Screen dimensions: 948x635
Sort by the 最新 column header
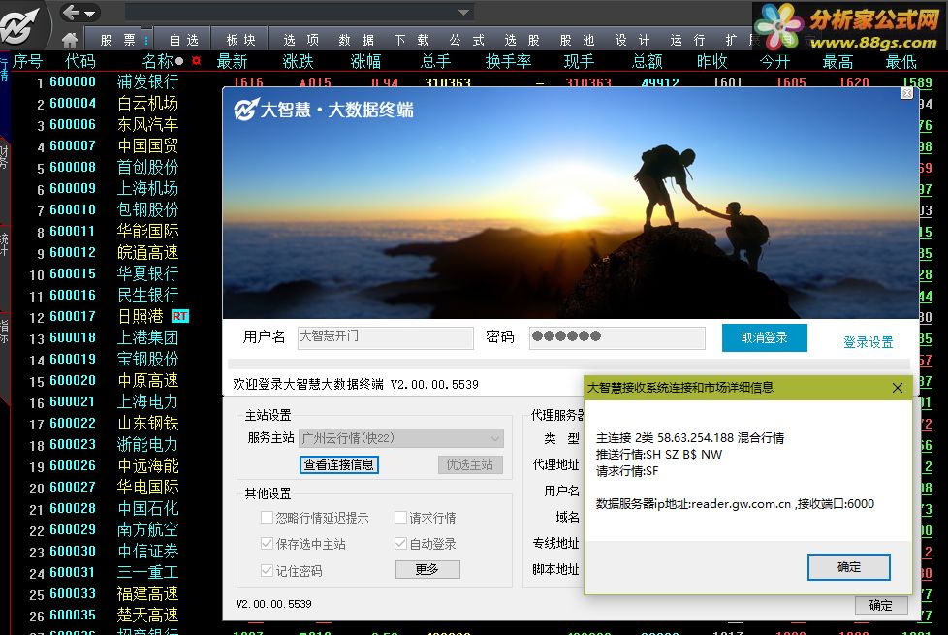click(233, 61)
